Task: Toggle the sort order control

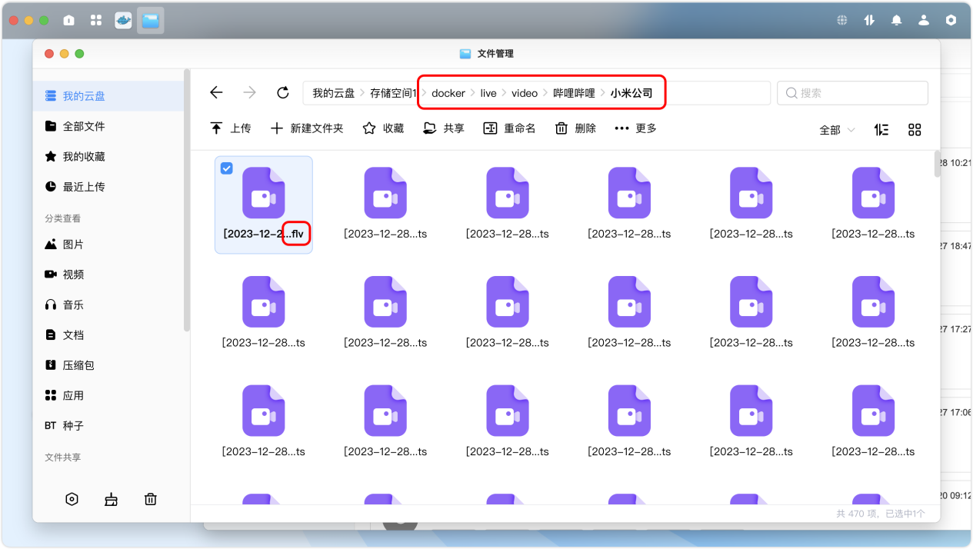Action: 881,129
